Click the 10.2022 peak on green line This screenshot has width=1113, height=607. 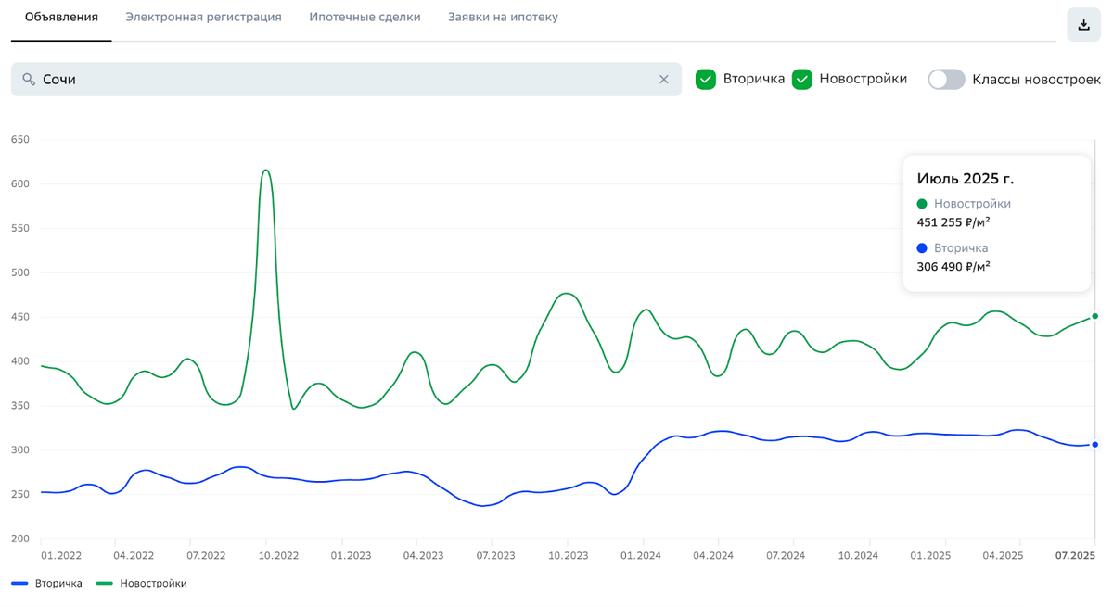pyautogui.click(x=266, y=171)
